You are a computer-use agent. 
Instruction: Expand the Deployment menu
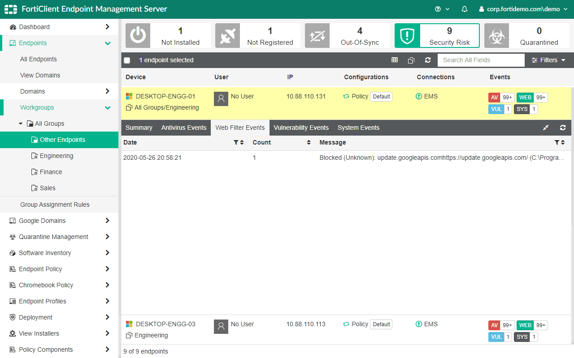(x=107, y=317)
